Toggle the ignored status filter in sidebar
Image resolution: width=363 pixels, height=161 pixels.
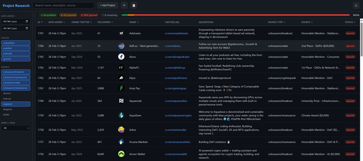pyautogui.click(x=16, y=59)
